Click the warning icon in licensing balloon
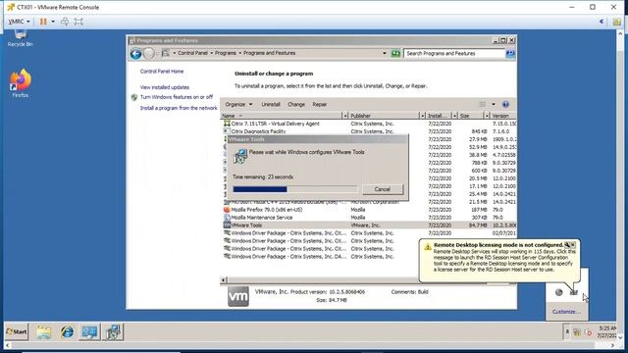The height and width of the screenshot is (353, 628). (x=428, y=247)
